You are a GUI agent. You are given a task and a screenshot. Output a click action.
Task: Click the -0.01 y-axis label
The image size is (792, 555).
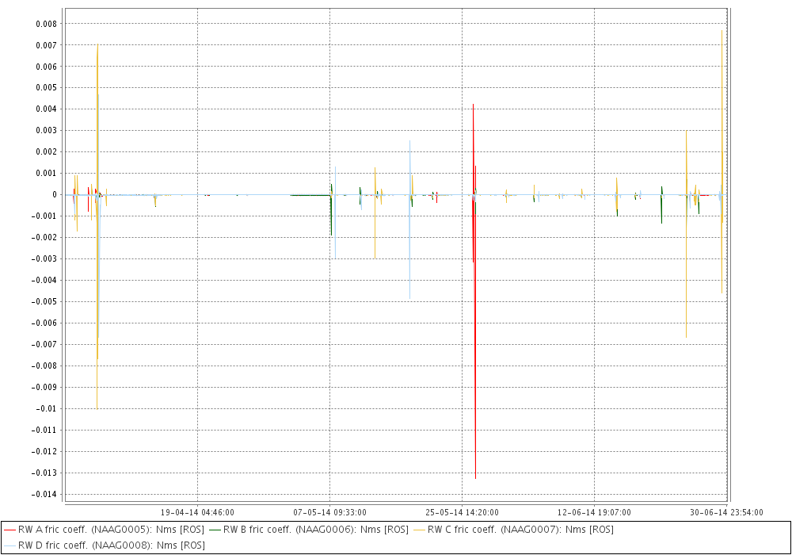click(47, 408)
